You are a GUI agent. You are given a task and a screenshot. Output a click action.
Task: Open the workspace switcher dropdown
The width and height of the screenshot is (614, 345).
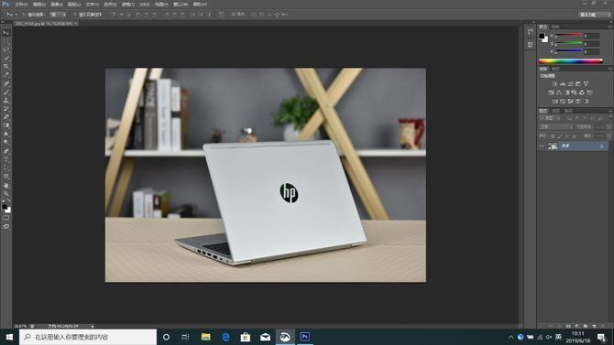click(595, 15)
